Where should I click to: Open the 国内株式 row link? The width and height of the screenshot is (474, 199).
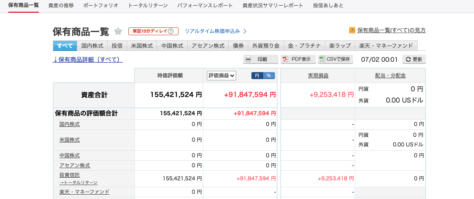pos(69,124)
